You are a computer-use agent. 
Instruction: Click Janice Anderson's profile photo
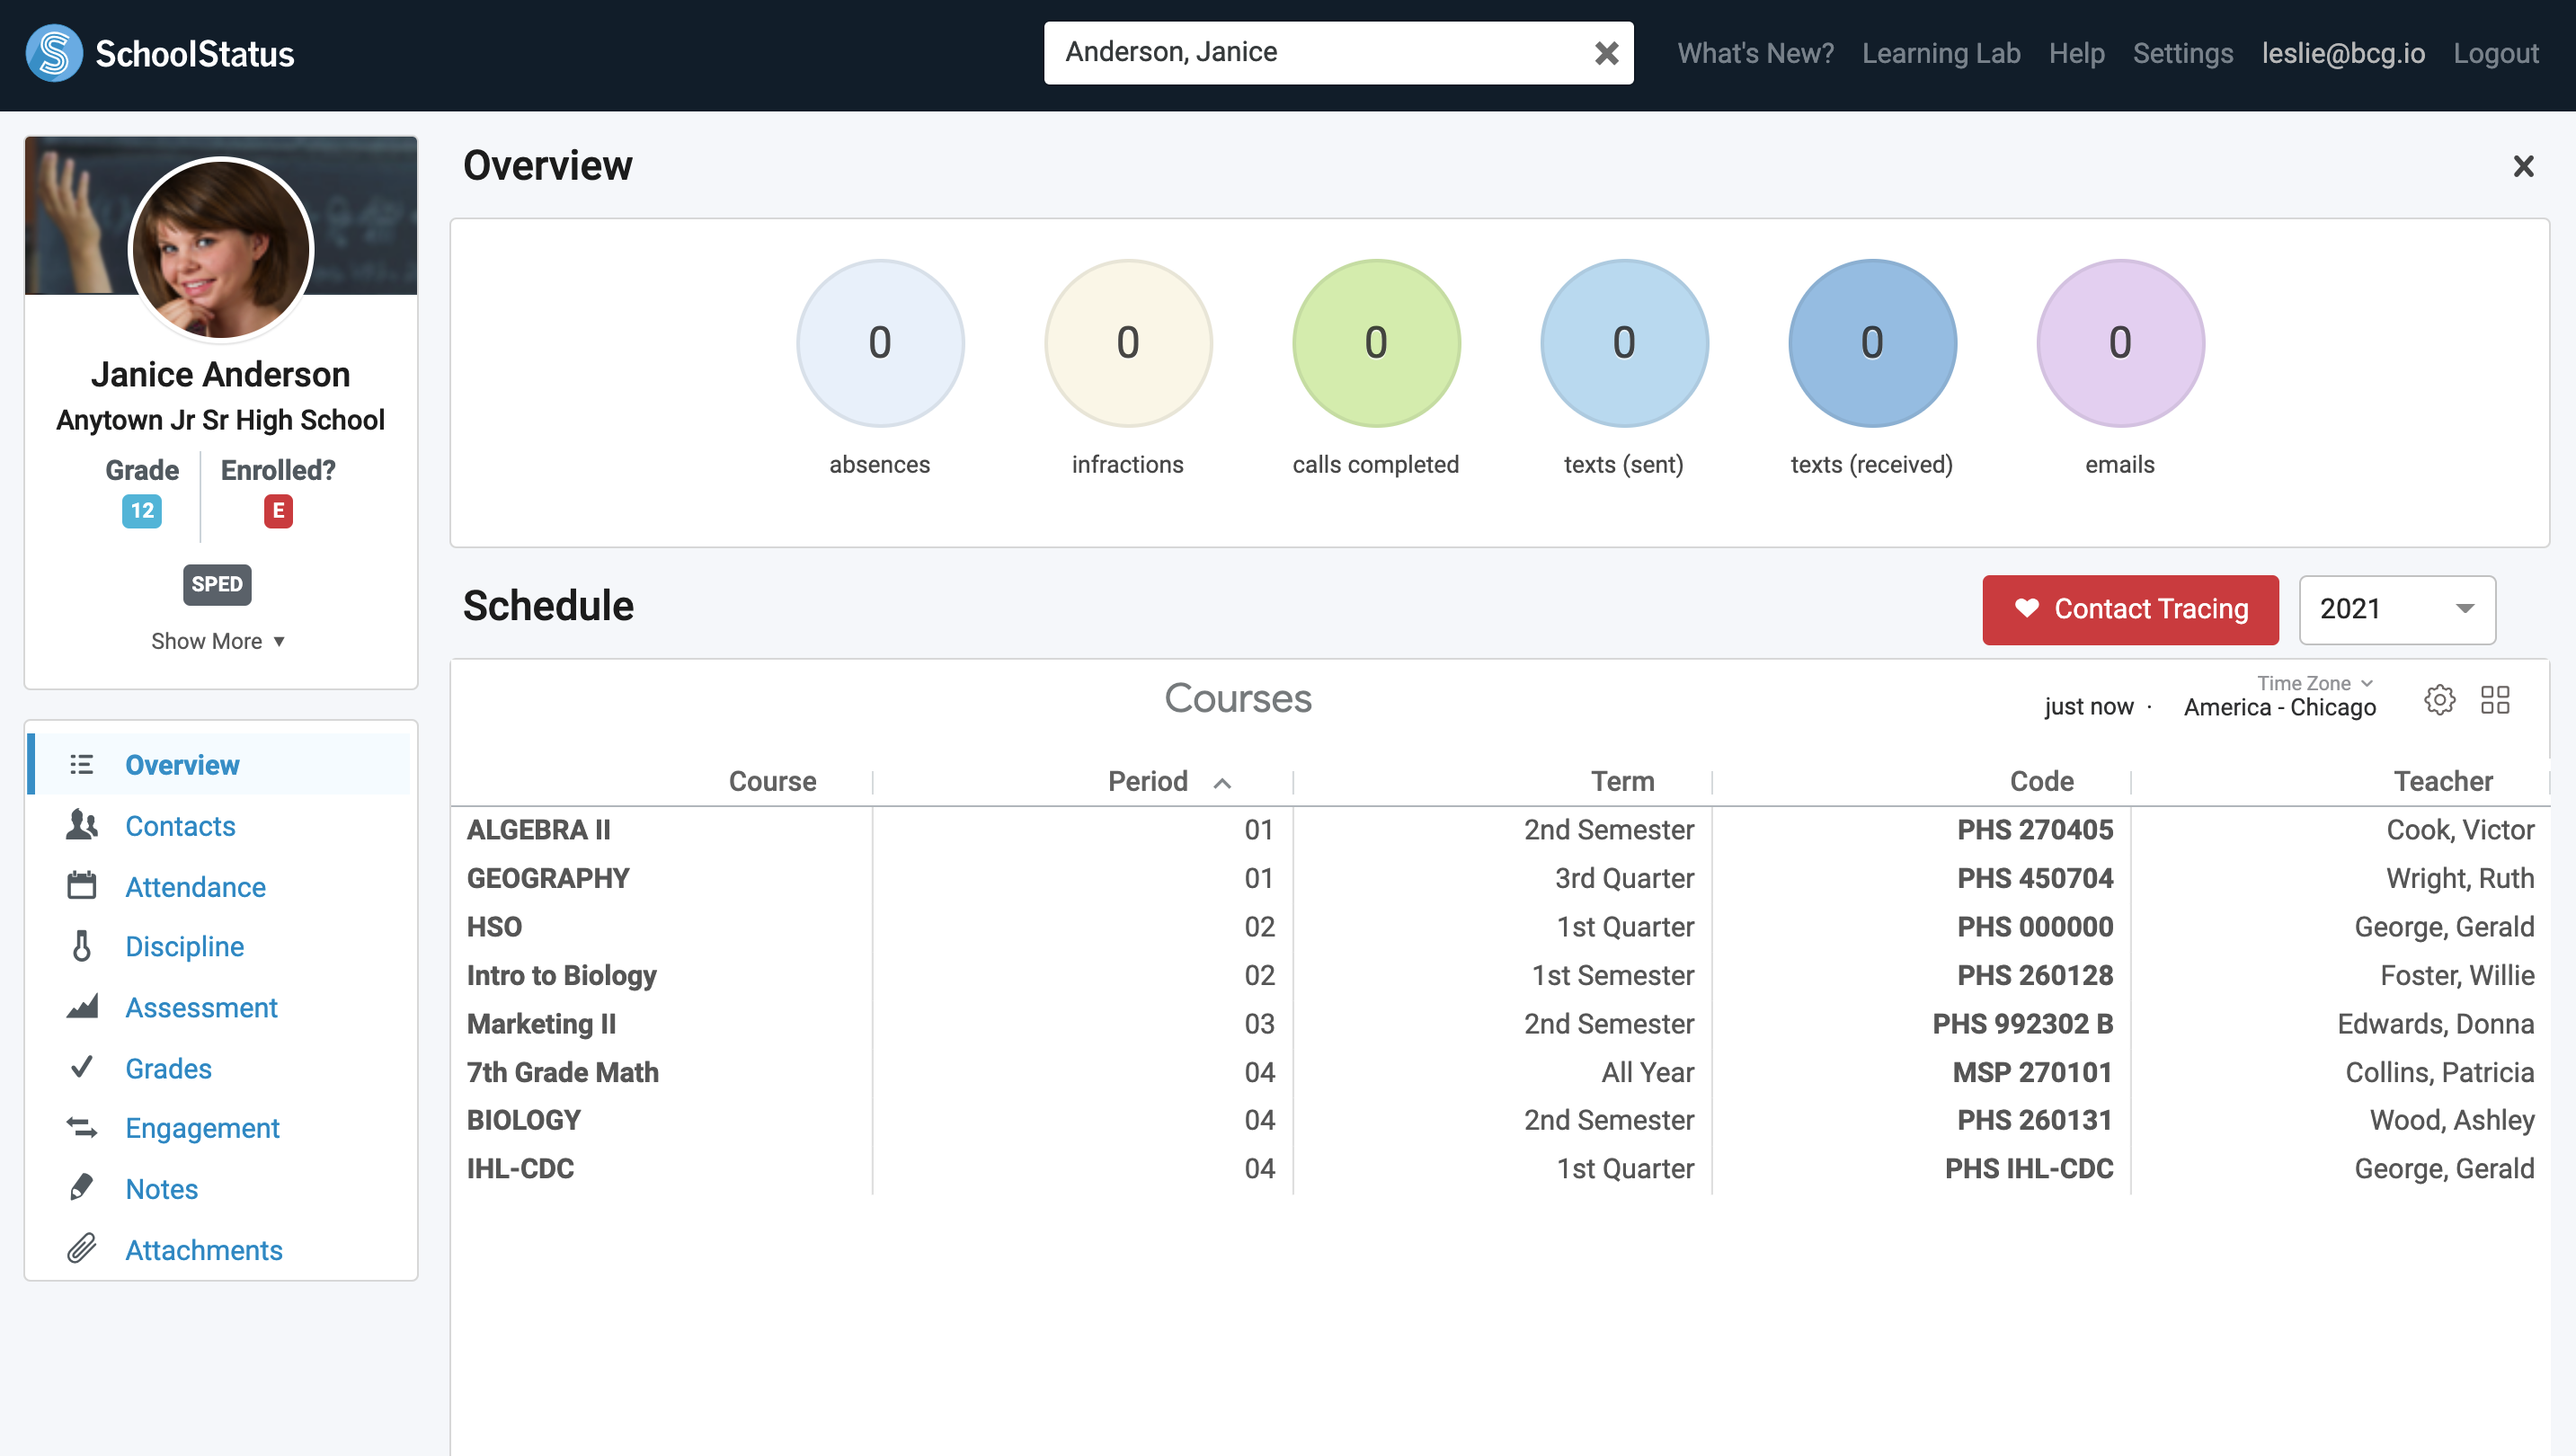click(x=221, y=248)
